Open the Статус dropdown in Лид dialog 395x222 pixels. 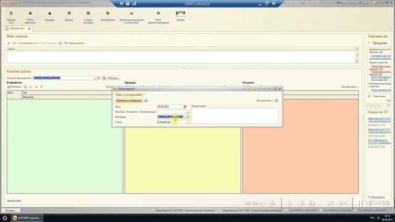[x=188, y=122]
